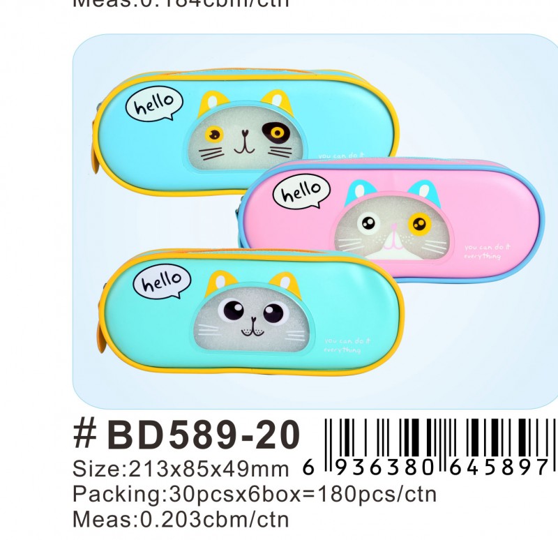Click hello speech bubble on bottom teal case
The height and width of the screenshot is (540, 558).
point(163,282)
